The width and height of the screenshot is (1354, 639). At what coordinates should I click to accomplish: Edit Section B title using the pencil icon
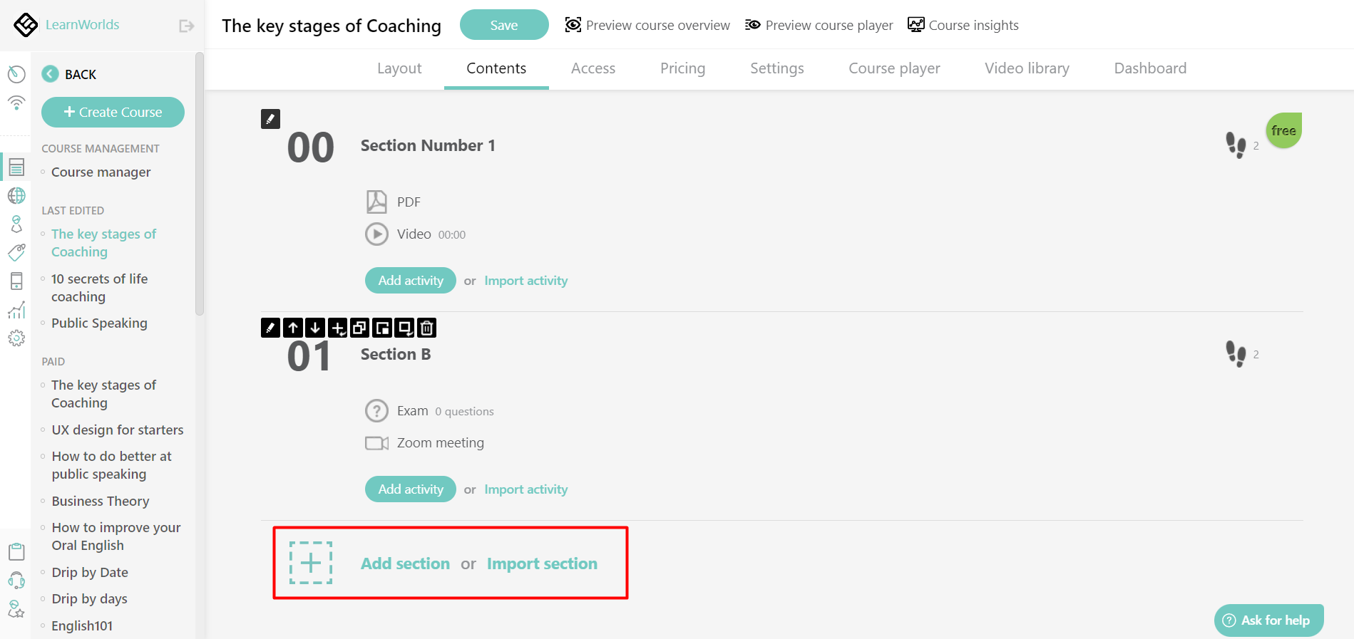[x=270, y=328]
